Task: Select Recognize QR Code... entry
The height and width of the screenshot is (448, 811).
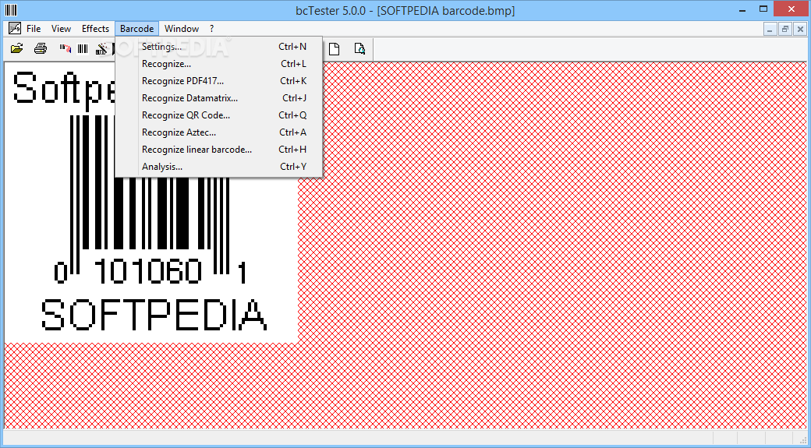Action: pyautogui.click(x=219, y=115)
